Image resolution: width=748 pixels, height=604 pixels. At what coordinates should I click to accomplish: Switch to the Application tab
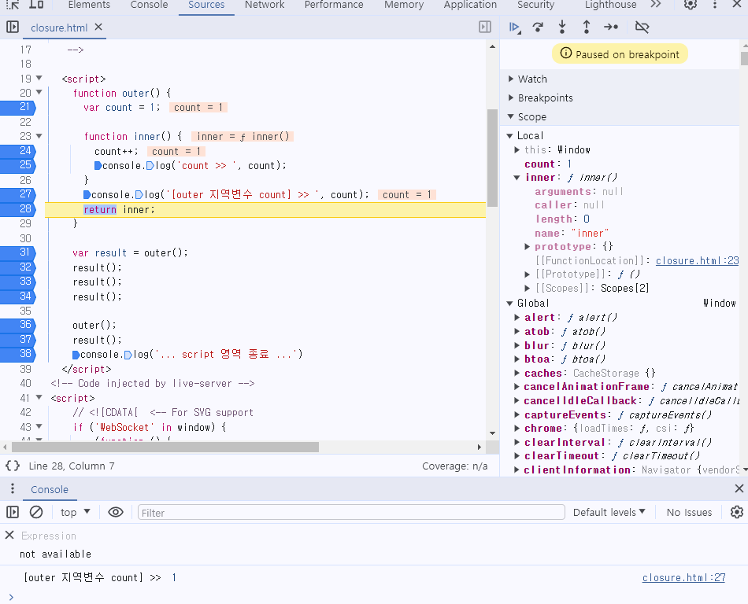[470, 5]
